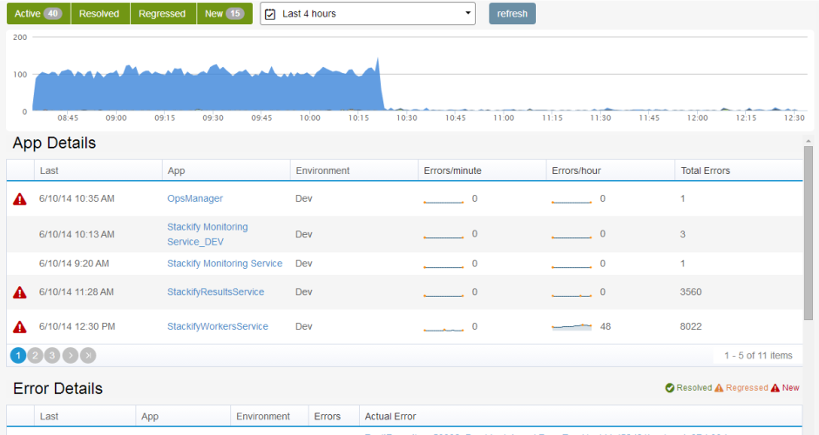Image resolution: width=819 pixels, height=435 pixels.
Task: Click the calendar icon in date range box
Action: tap(270, 14)
